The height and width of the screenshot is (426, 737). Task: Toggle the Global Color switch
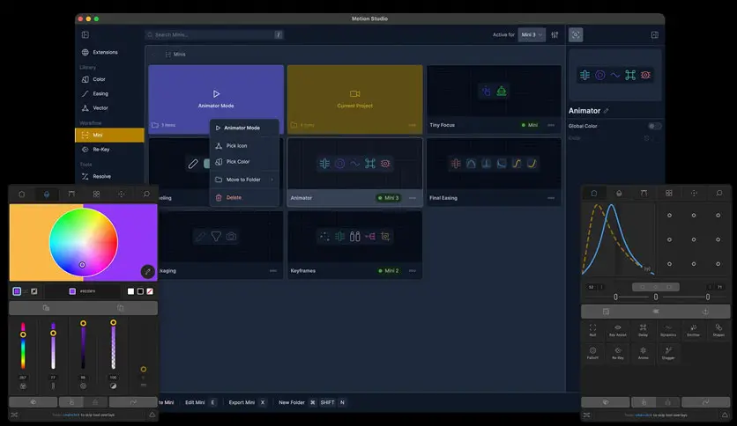point(654,126)
